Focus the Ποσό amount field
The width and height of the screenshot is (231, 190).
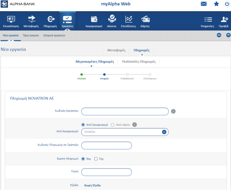point(106,172)
